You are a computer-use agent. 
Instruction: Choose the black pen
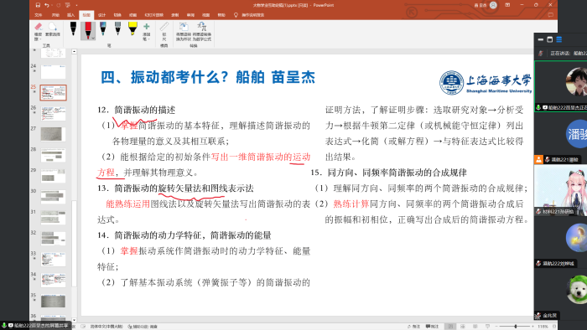pyautogui.click(x=73, y=28)
